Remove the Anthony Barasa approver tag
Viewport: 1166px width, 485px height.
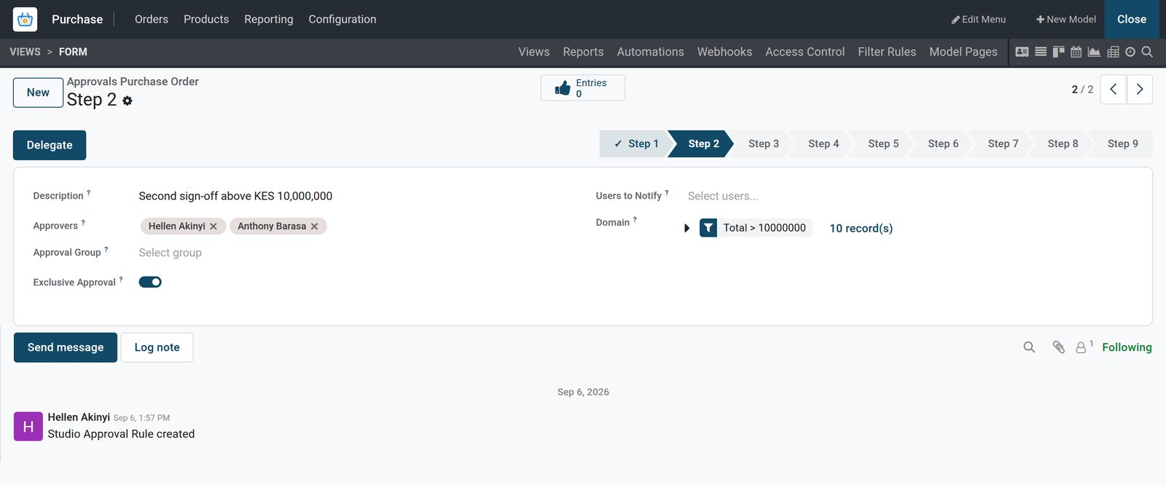point(314,226)
